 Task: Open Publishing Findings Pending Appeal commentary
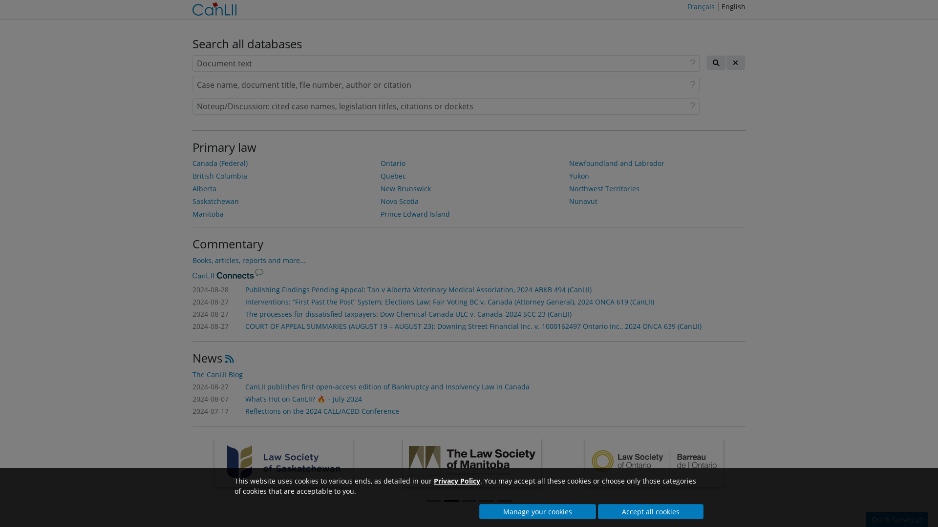[304, 290]
